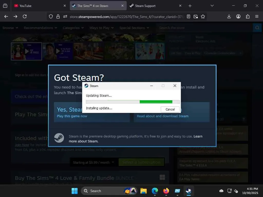Click the store search magnifier button
This screenshot has width=263, height=197.
click(x=257, y=28)
